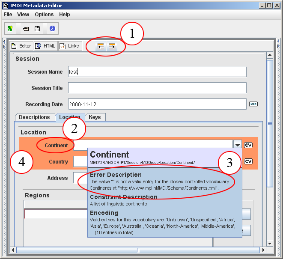Open the Options menu
The image size is (283, 259).
click(x=44, y=15)
